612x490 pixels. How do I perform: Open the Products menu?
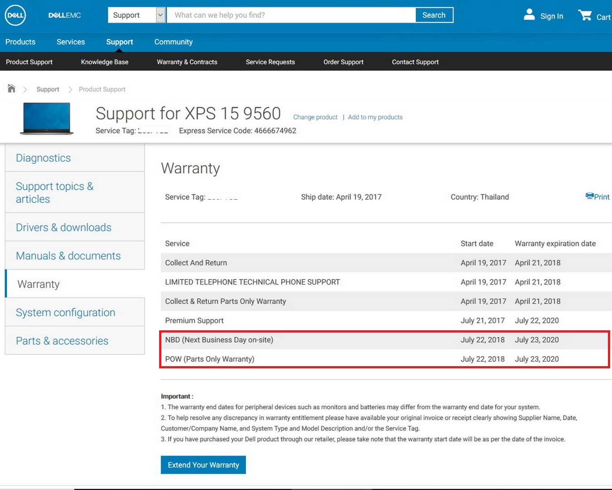pyautogui.click(x=20, y=42)
